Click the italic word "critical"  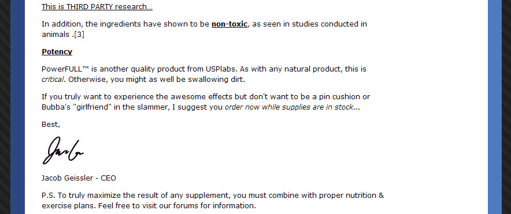53,80
